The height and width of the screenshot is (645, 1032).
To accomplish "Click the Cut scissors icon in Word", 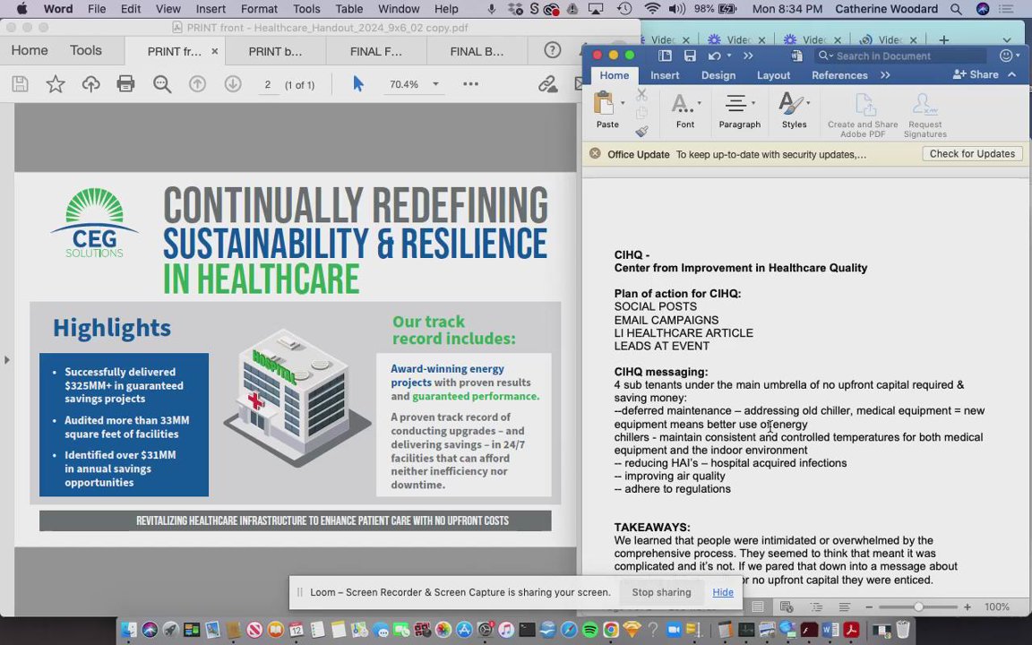I will (641, 95).
